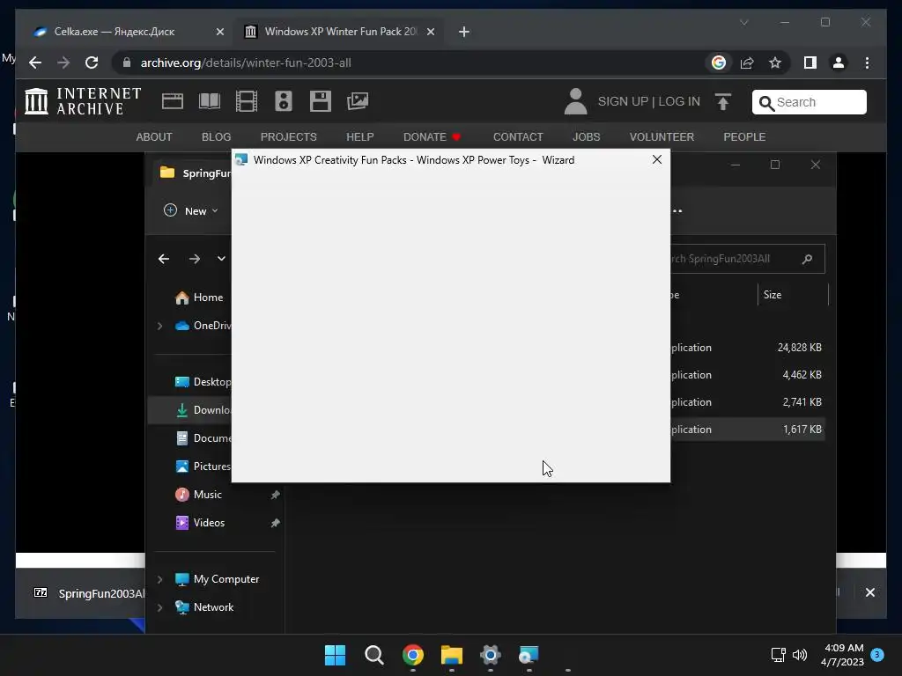Expand the My Computer tree node
The height and width of the screenshot is (676, 902).
[160, 579]
